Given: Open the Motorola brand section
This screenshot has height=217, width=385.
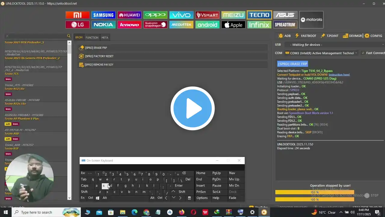Looking at the screenshot, I should point(311,20).
